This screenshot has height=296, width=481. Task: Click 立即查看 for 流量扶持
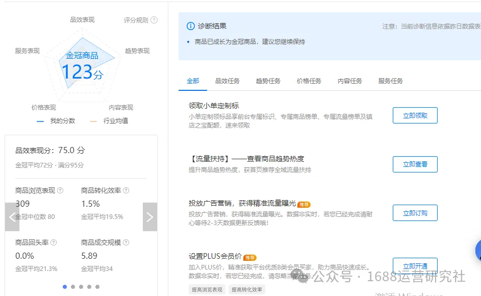[x=415, y=164]
